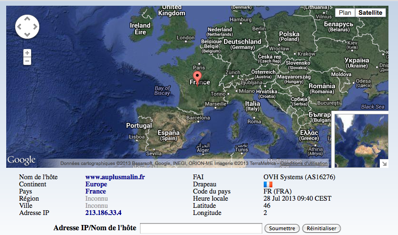Click the Deutschland (Germany) label
The width and height of the screenshot is (398, 235).
242,44
